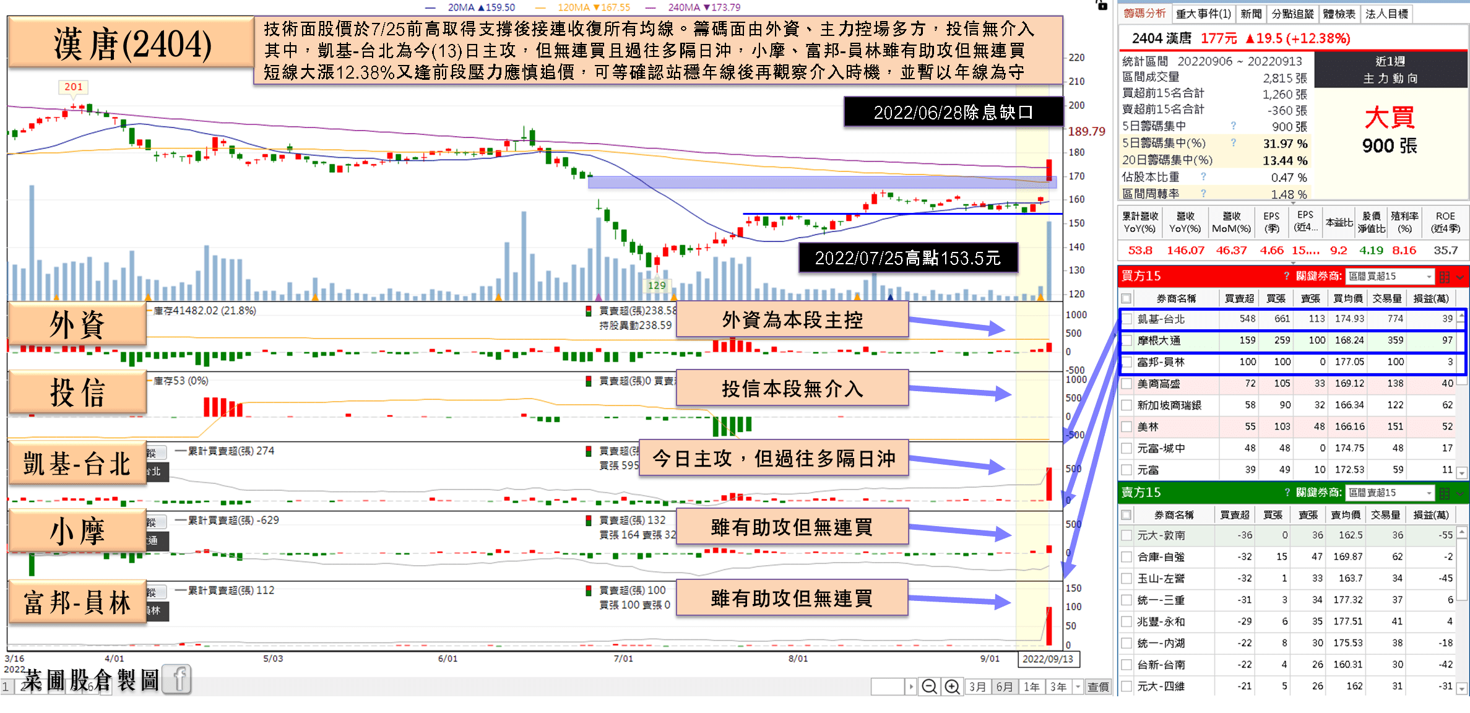Select the 美林 row in buyers list
Viewport: 1470px width, 713px height.
click(1286, 427)
